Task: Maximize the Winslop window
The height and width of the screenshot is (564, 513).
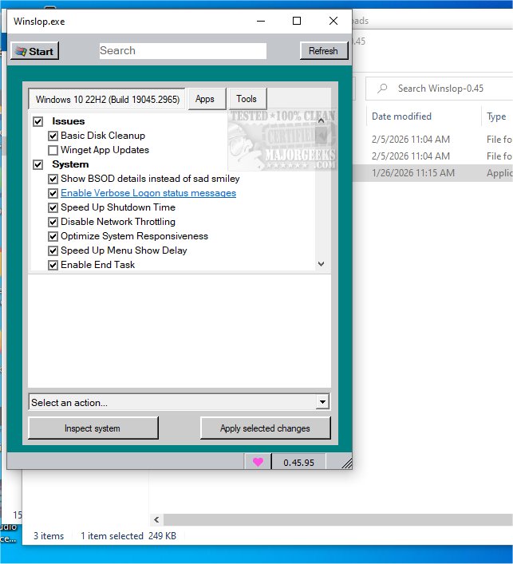Action: click(x=297, y=22)
